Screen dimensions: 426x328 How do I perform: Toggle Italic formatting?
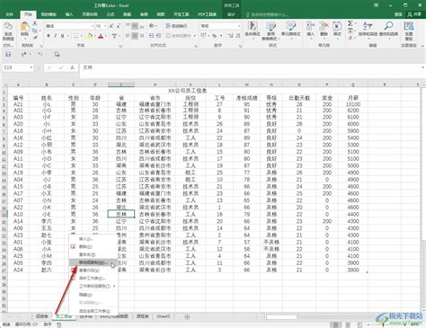56,36
